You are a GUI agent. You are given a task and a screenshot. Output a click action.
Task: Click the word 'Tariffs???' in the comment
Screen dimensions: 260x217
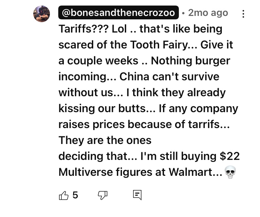[x=84, y=29]
